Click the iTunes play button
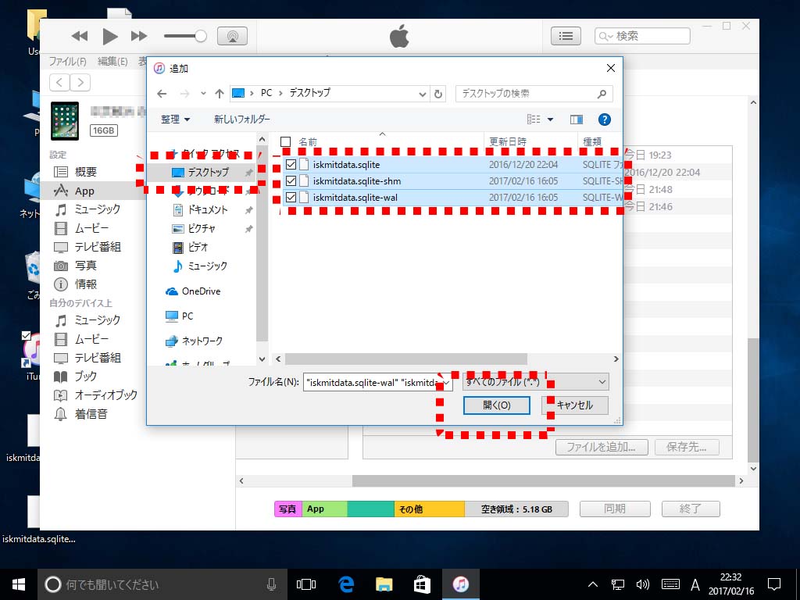This screenshot has height=600, width=800. click(x=109, y=36)
